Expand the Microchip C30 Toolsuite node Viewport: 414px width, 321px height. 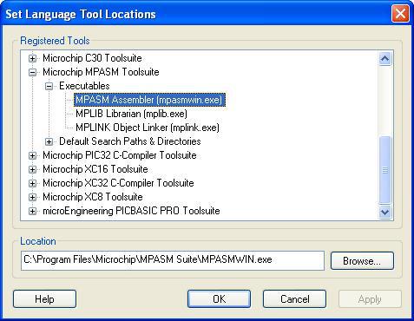click(x=32, y=58)
